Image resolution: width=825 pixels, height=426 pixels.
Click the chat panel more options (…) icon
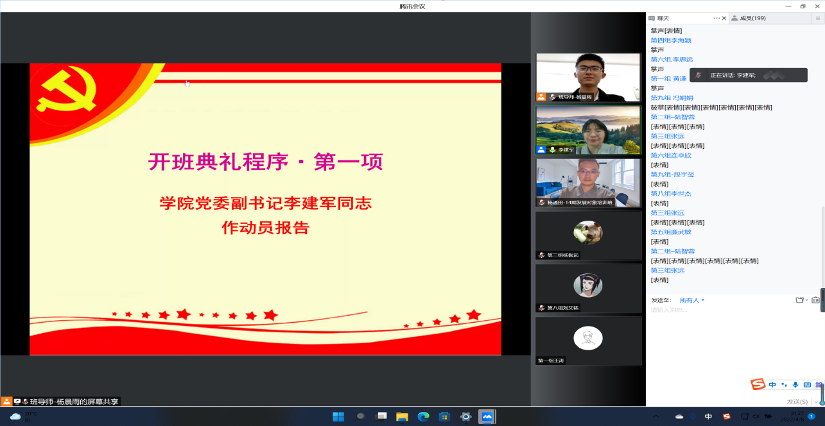tap(716, 19)
